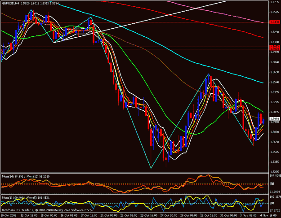281x218 pixels.
Task: Click the 1.6245 price axis label
Action: [x=275, y=102]
